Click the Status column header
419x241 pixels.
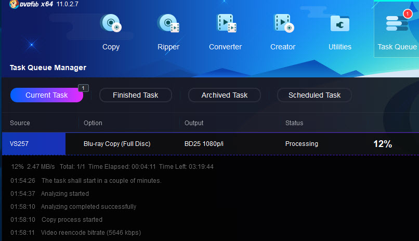[x=294, y=123]
